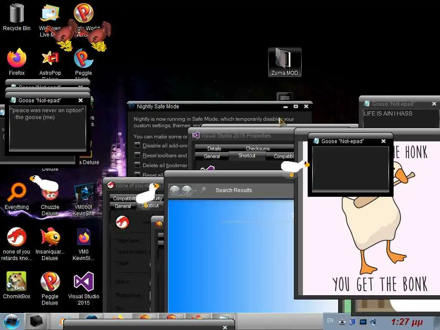Click the Search Results title text
Image resolution: width=440 pixels, height=330 pixels.
click(234, 190)
